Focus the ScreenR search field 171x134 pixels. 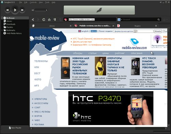[140, 19]
